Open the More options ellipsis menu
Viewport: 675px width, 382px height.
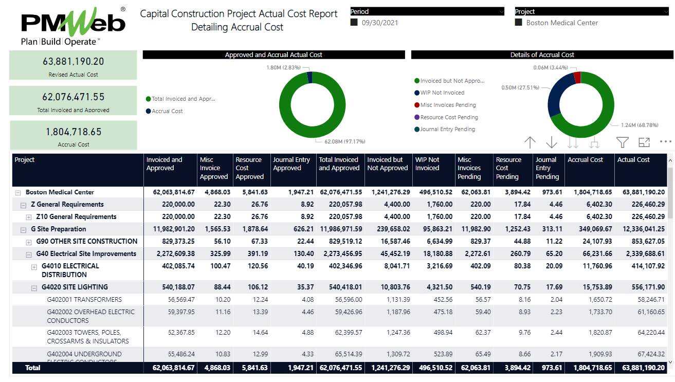point(665,142)
